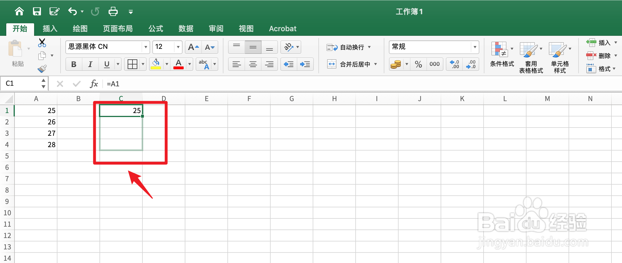The image size is (622, 263).
Task: Toggle bold formatting
Action: (74, 64)
